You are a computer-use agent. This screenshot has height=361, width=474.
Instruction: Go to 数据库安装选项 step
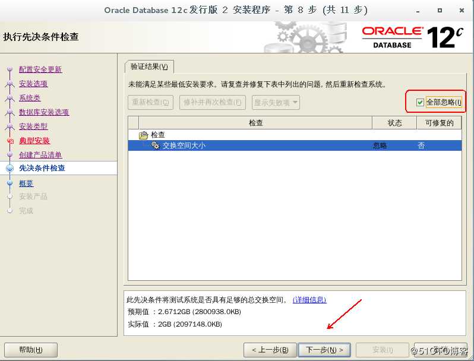point(44,112)
